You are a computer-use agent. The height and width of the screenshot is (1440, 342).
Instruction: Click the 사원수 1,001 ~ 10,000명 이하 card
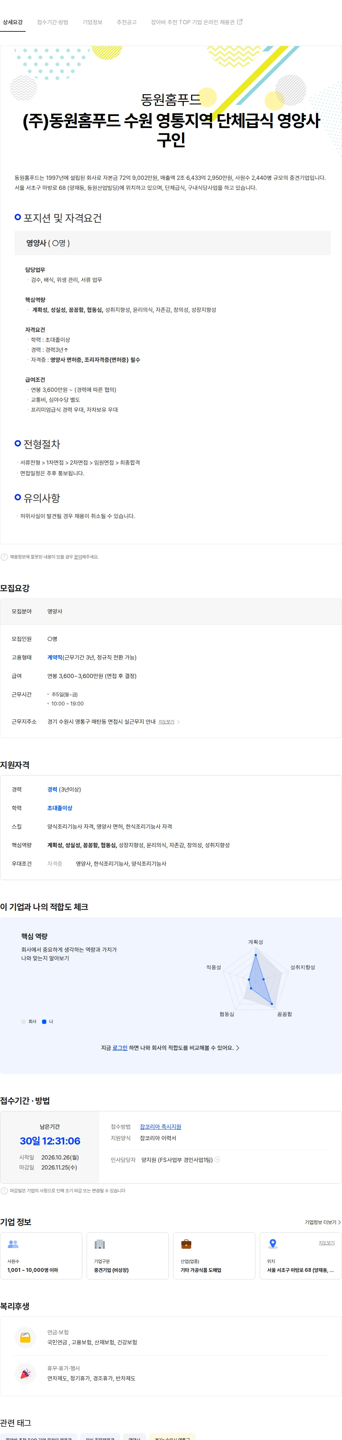tap(41, 1255)
